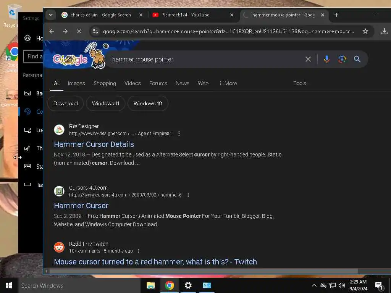
Task: Go forward in browser history
Action: coord(65,31)
